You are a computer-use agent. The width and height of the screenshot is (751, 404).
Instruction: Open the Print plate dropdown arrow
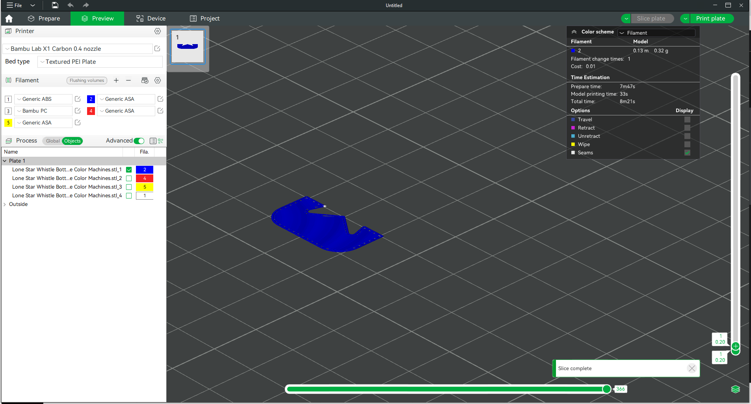click(x=686, y=19)
